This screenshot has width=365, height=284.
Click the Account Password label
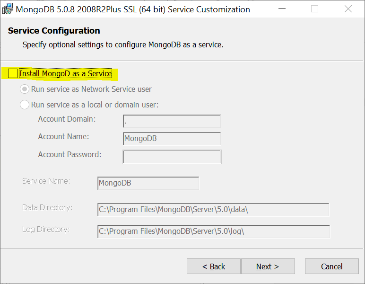click(70, 154)
